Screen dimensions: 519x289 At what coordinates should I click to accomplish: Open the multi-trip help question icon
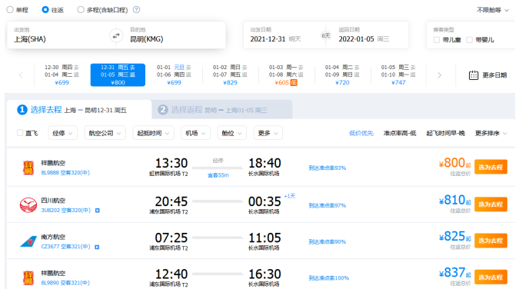click(136, 9)
